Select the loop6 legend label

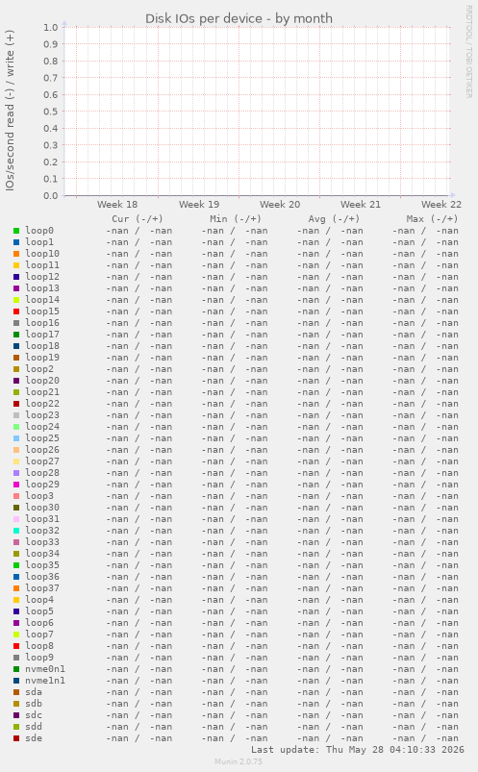click(x=39, y=623)
